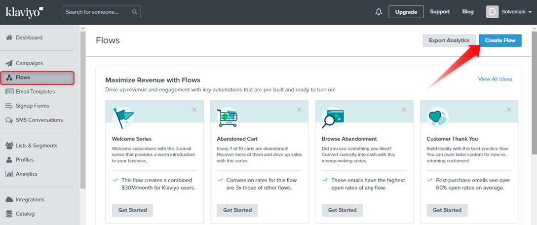Click the Analytics bar chart icon

[x=9, y=174]
